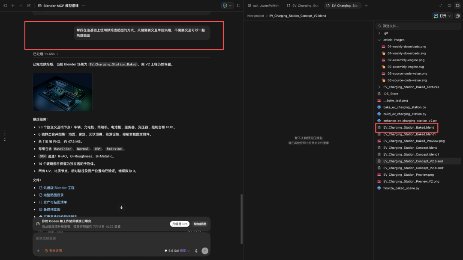
Task: Select the .DS_Store file
Action: (x=391, y=94)
